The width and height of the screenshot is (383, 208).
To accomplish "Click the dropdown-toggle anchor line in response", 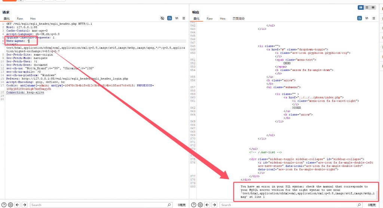I will 297,49.
